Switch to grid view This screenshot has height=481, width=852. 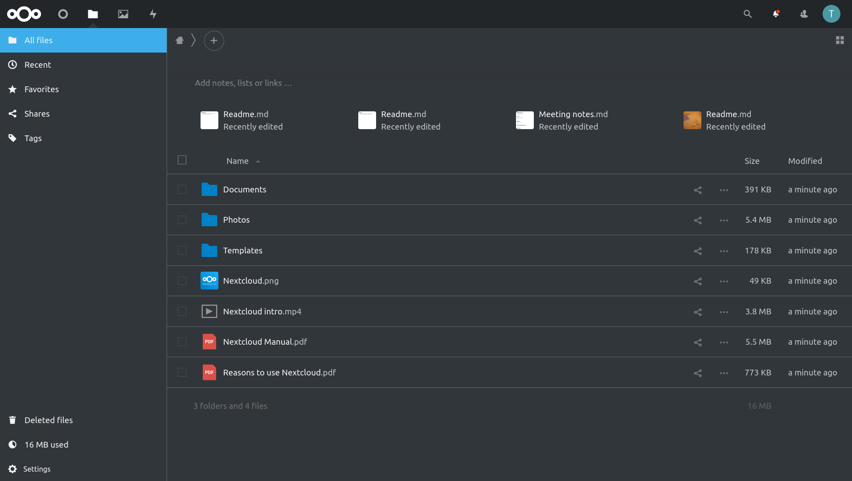[840, 40]
